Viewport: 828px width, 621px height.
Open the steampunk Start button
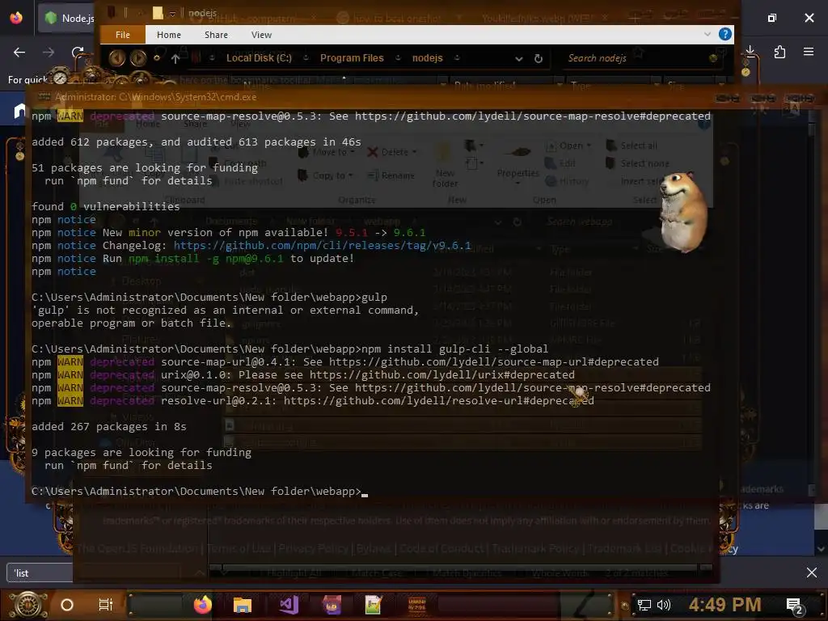click(28, 605)
